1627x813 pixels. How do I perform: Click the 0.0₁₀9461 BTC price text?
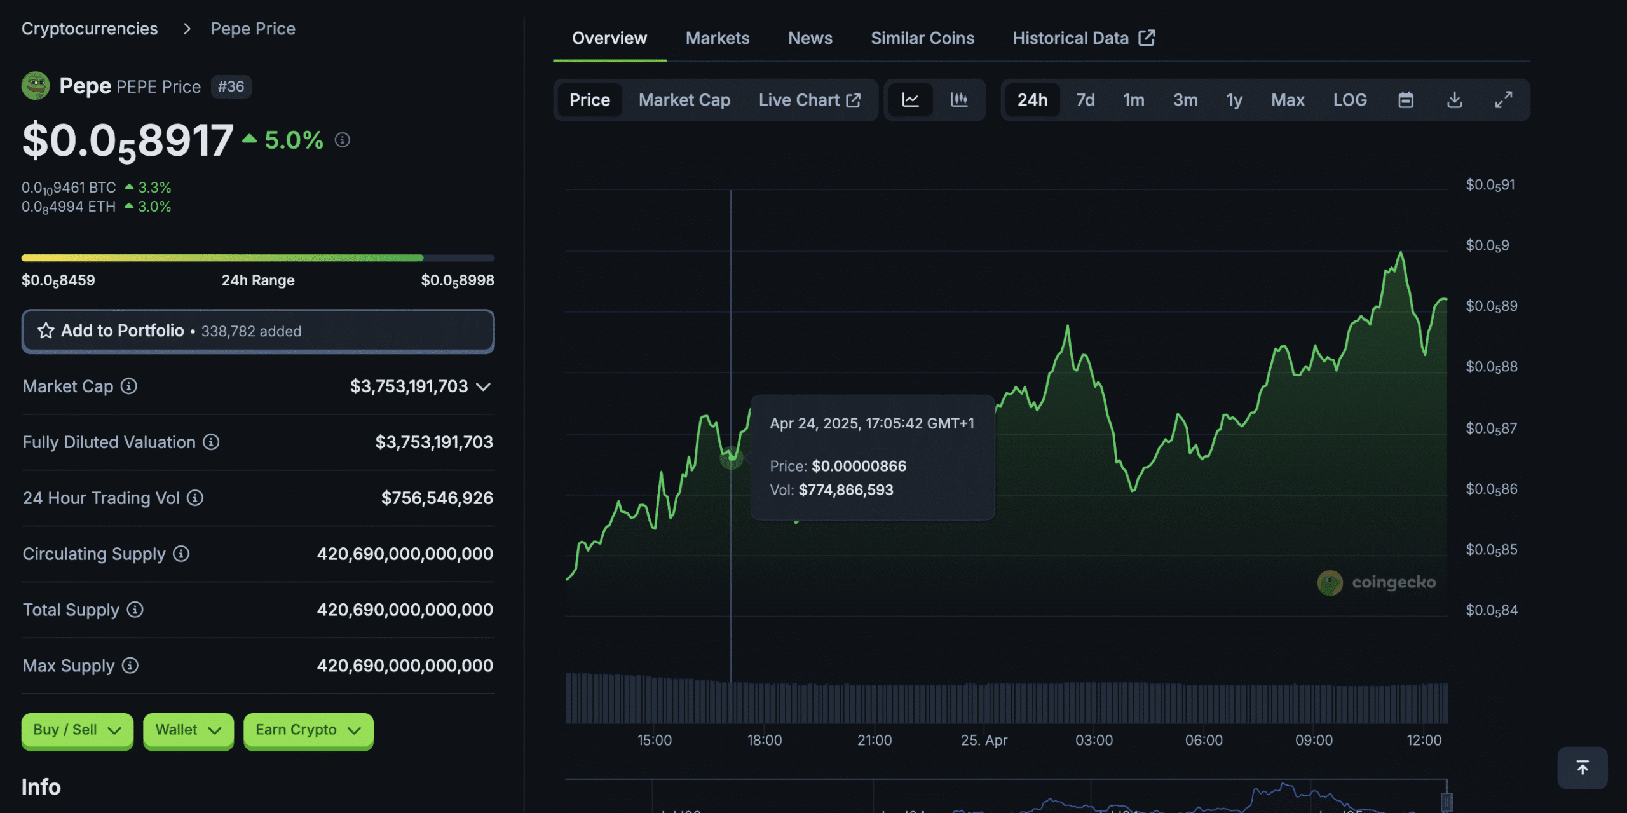(x=69, y=188)
